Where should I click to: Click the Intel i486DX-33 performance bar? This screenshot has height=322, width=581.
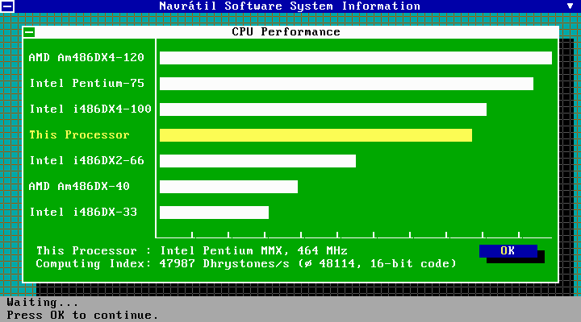coord(214,213)
